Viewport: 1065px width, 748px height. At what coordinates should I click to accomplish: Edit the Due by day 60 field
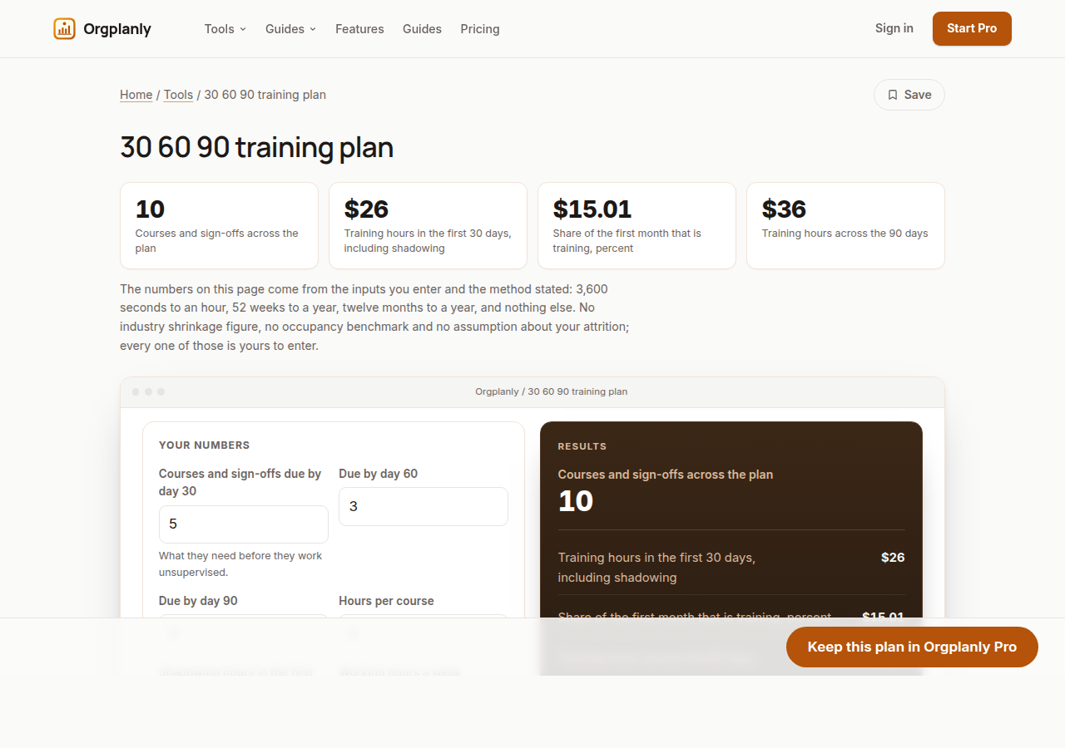point(424,506)
